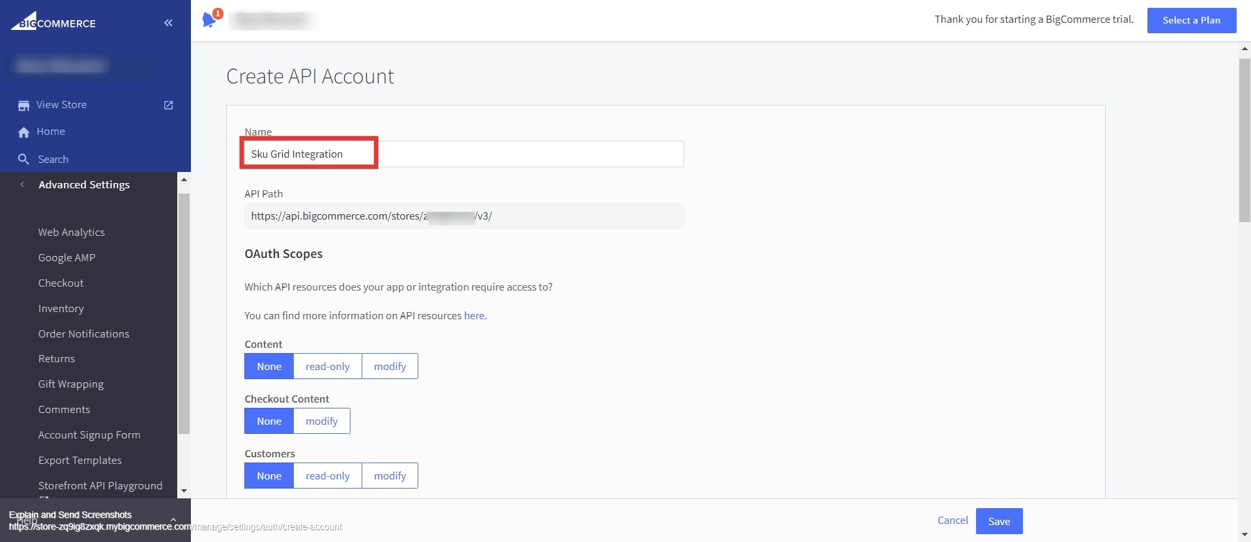Click the BigCommerce logo
The height and width of the screenshot is (542, 1251).
tap(53, 21)
